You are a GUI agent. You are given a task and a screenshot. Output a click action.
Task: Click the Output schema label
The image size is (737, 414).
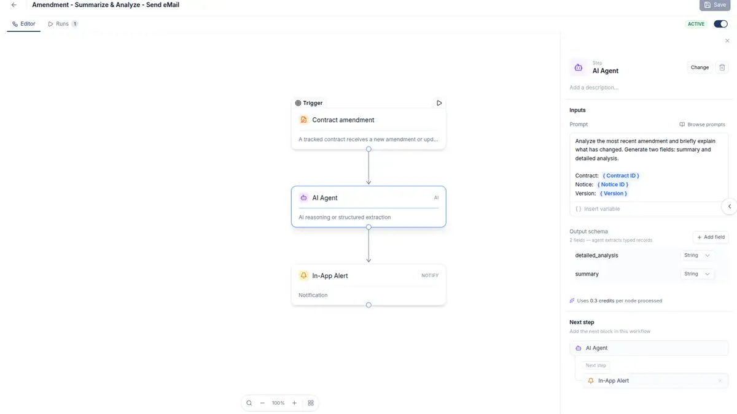click(x=588, y=232)
